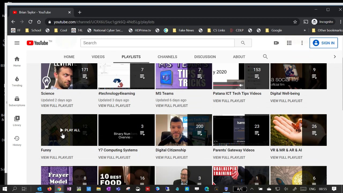Search within the channel using magnifier
Screen dimensions: 343x193
click(265, 57)
